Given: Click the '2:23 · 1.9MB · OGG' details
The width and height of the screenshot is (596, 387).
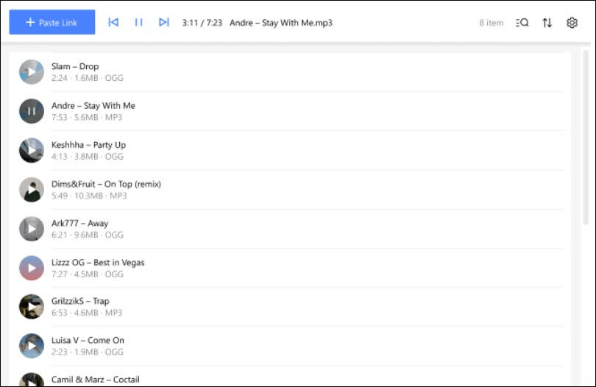Looking at the screenshot, I should point(88,352).
